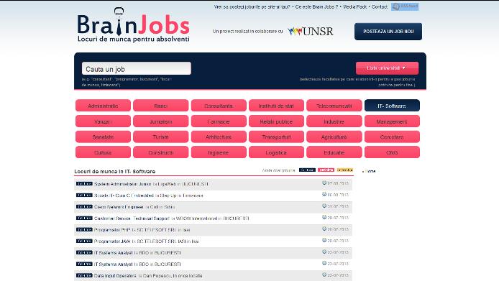Browse the Logistica category

point(276,152)
